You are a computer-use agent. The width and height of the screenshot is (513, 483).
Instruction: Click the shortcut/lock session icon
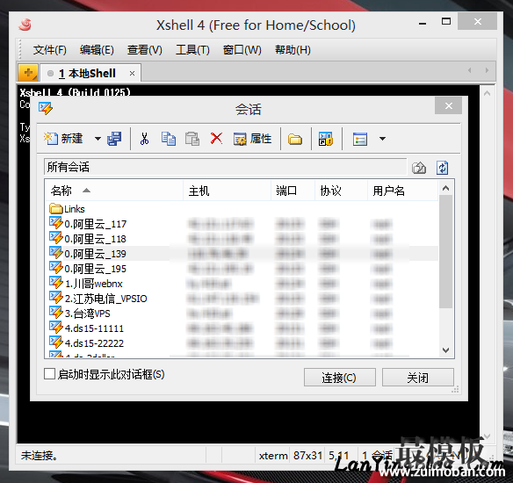tap(326, 139)
